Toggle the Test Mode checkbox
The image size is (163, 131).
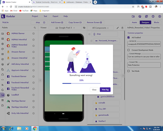point(129,71)
